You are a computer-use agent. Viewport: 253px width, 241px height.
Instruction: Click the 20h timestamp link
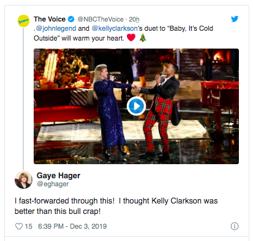tap(134, 19)
